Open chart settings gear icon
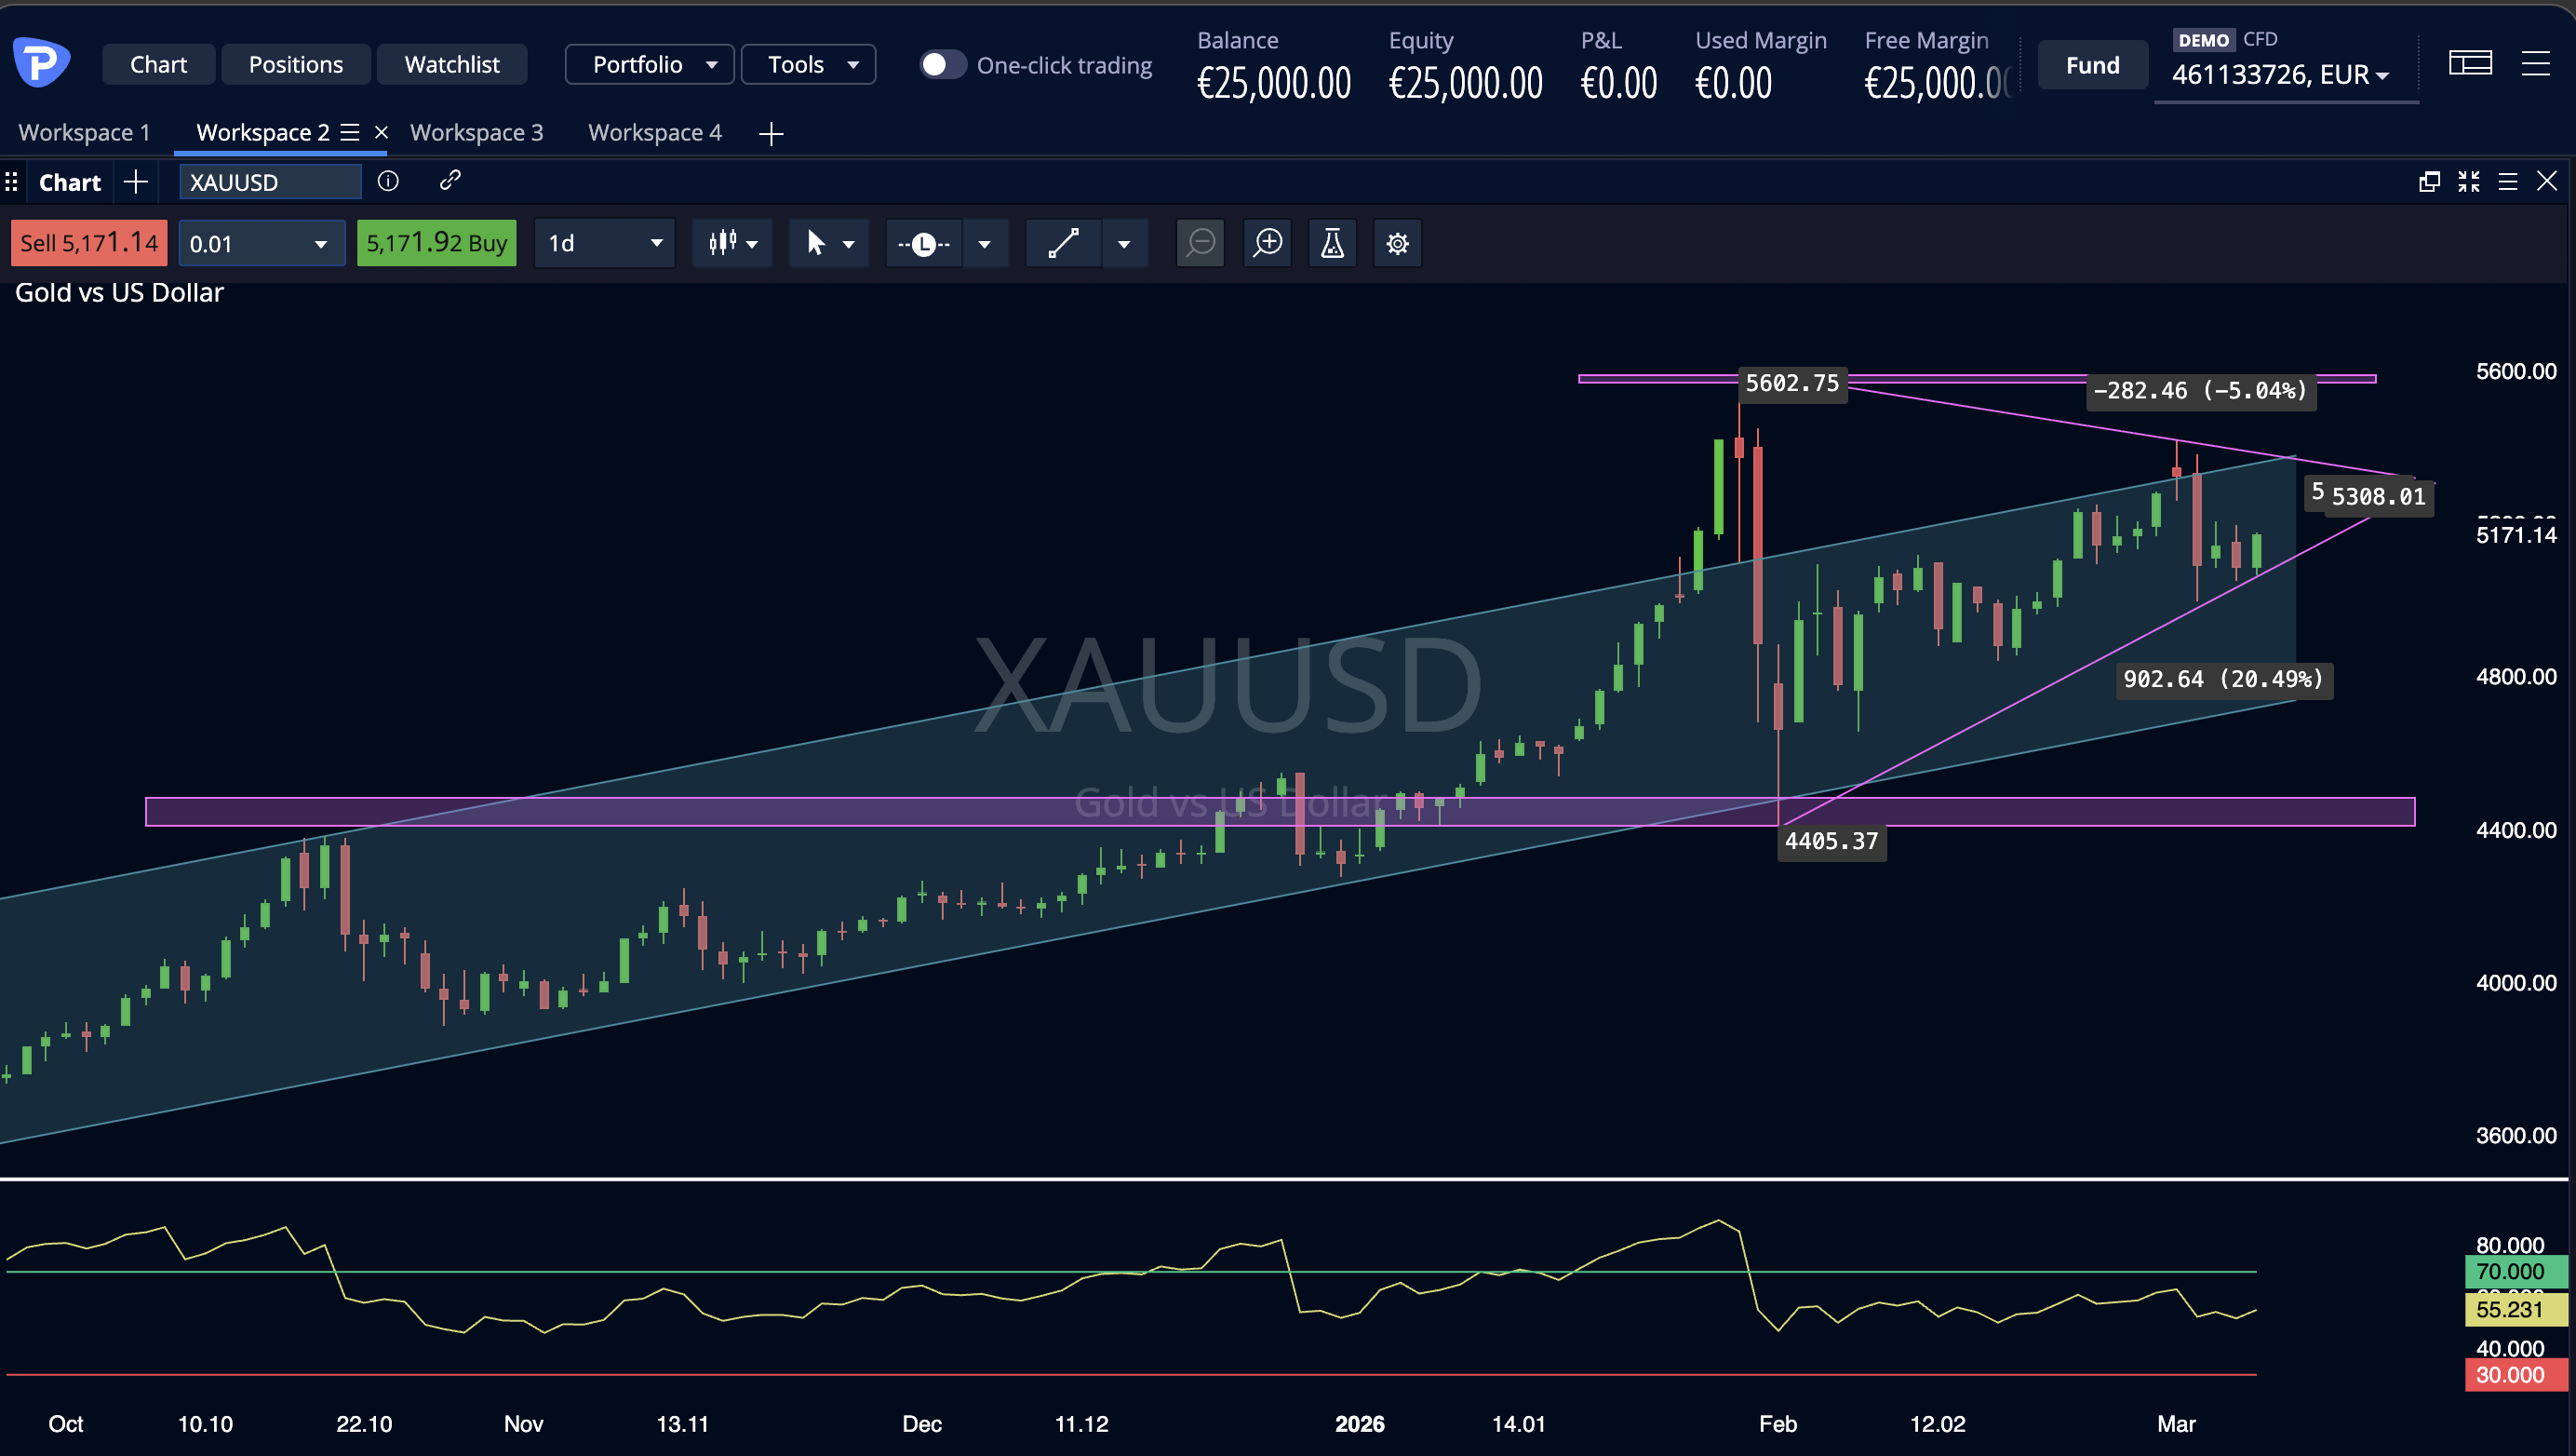The height and width of the screenshot is (1456, 2576). click(x=1397, y=243)
